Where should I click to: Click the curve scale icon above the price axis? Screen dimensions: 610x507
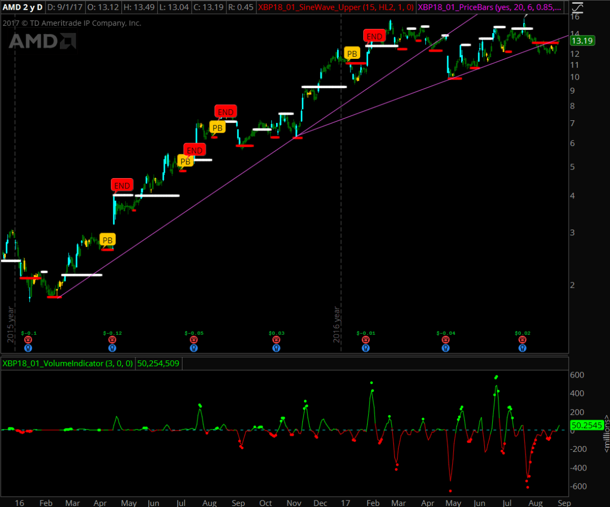(576, 8)
